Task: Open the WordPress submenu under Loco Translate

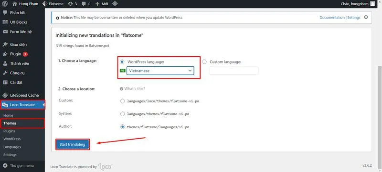Action: tap(12, 139)
